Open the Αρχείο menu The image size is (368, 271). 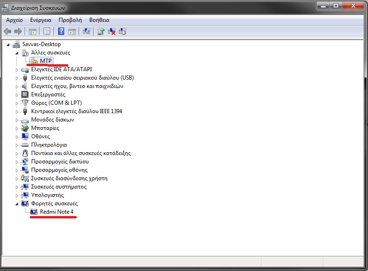click(x=14, y=20)
